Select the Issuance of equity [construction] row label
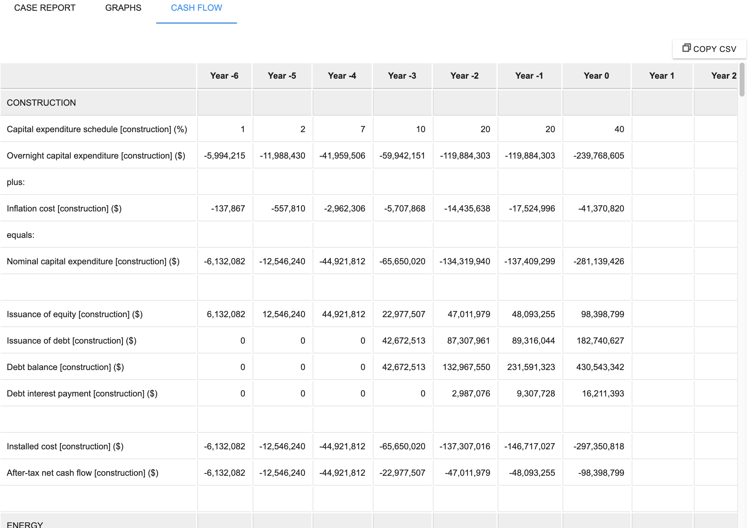Screen dimensions: 755x528 point(75,314)
